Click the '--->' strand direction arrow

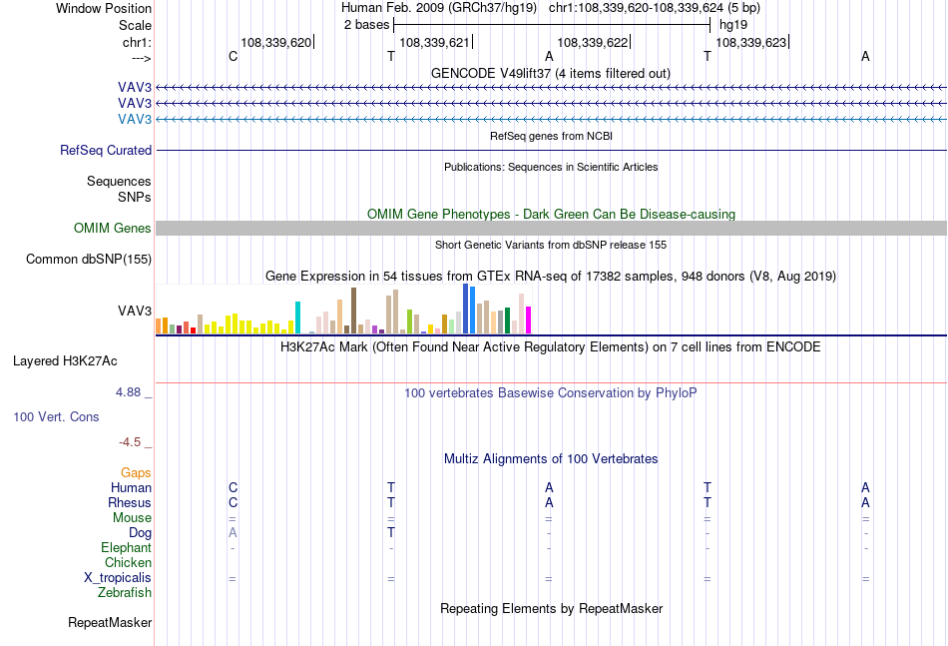(141, 58)
